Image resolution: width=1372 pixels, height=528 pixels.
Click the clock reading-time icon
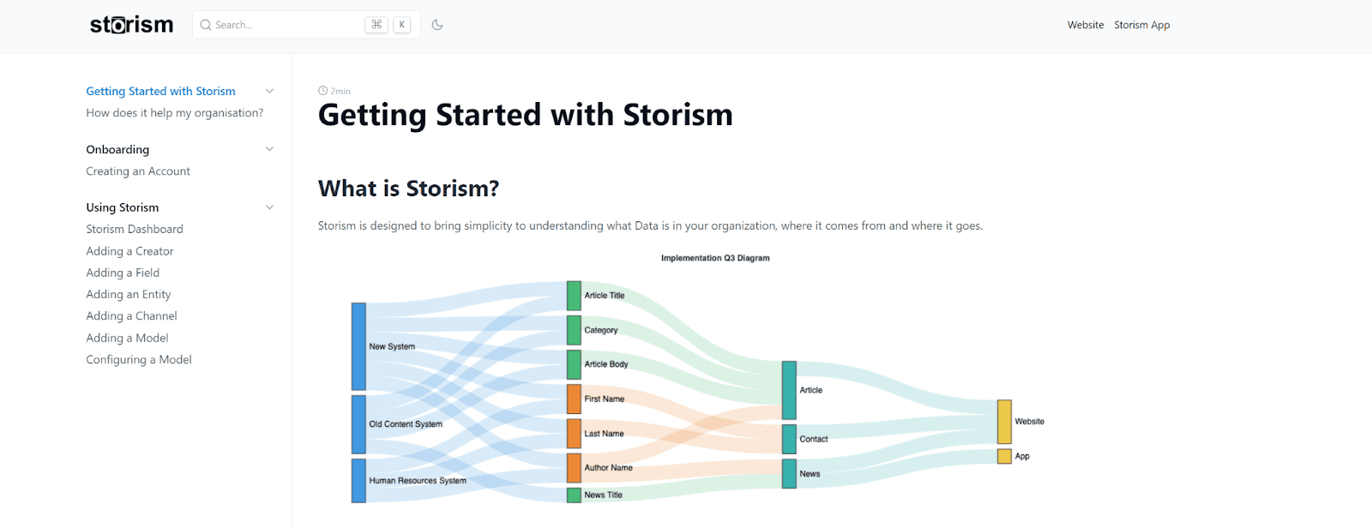322,91
